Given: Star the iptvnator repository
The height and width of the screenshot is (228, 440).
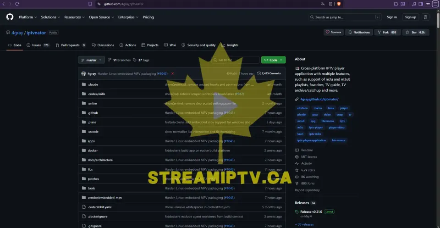Looking at the screenshot, I should pos(416,32).
